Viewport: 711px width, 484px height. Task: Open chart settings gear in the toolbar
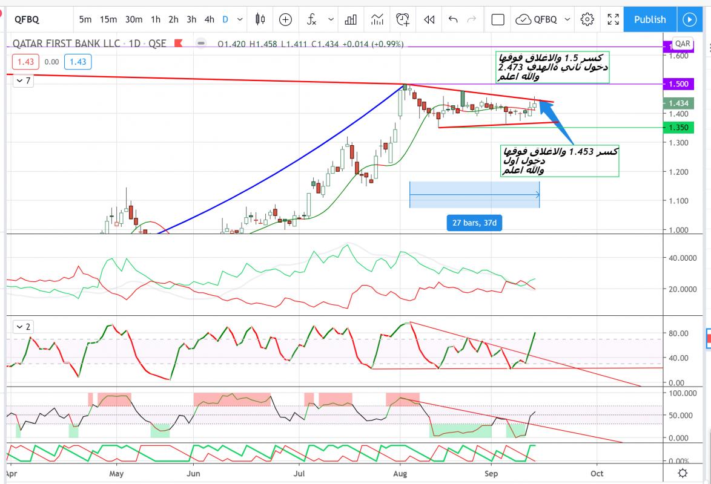[587, 19]
